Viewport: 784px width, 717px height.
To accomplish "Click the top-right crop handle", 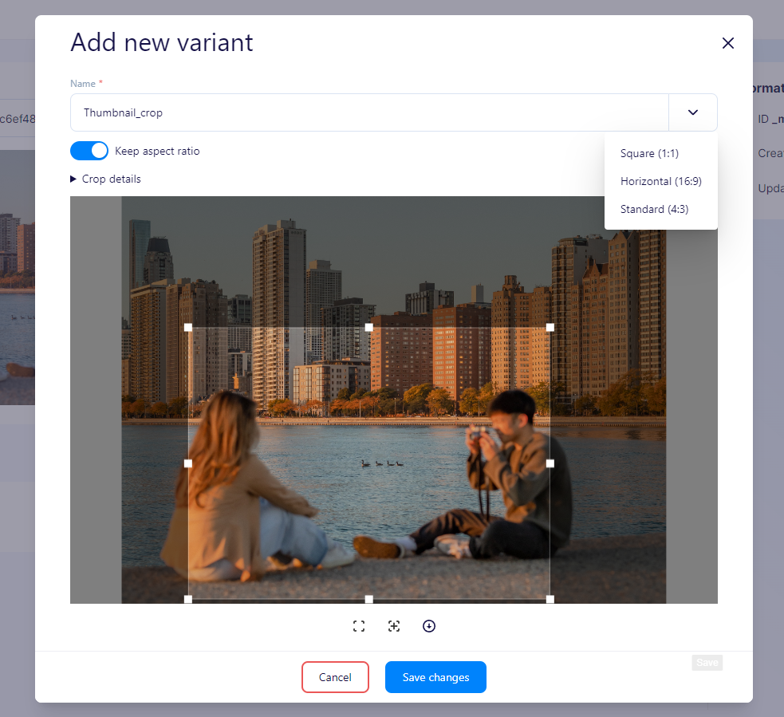I will [550, 328].
